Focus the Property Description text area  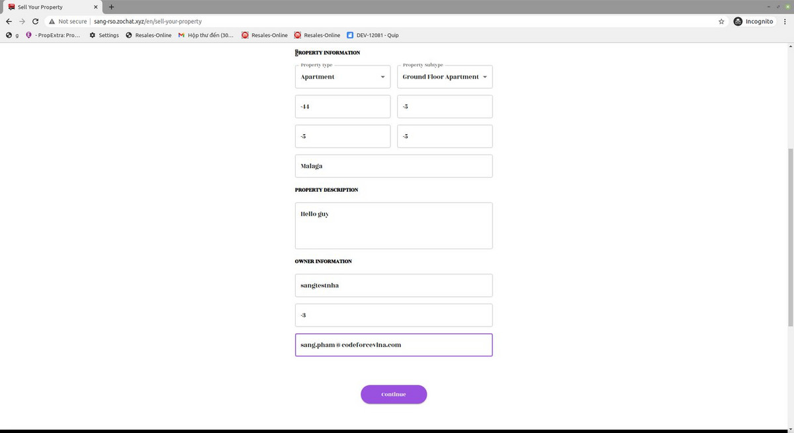[394, 225]
